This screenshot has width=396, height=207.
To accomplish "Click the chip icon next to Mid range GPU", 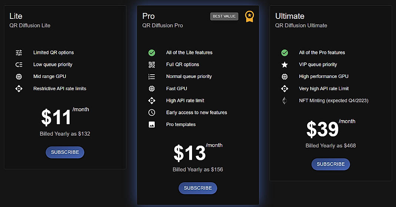I will click(19, 77).
